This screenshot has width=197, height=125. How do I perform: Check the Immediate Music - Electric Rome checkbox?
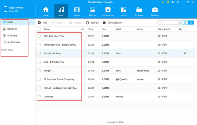pyautogui.click(x=39, y=45)
